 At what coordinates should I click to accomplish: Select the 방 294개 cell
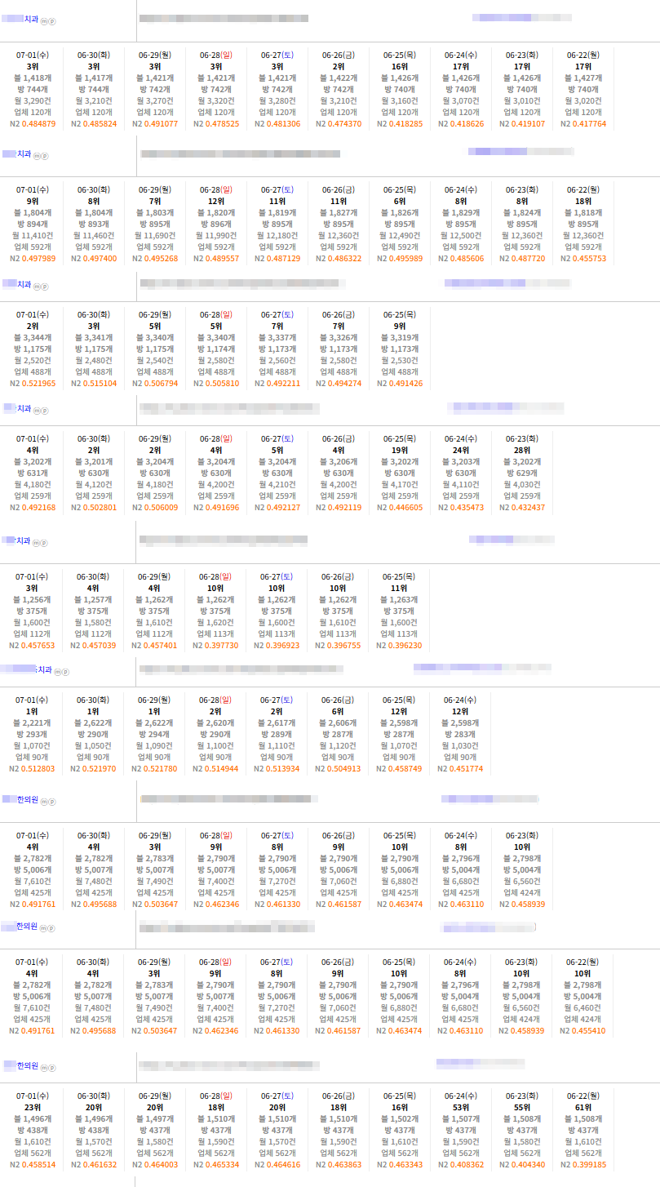pyautogui.click(x=155, y=734)
